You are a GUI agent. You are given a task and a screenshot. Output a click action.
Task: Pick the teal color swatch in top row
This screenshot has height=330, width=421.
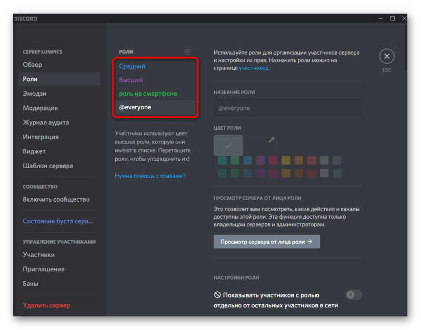tap(222, 160)
